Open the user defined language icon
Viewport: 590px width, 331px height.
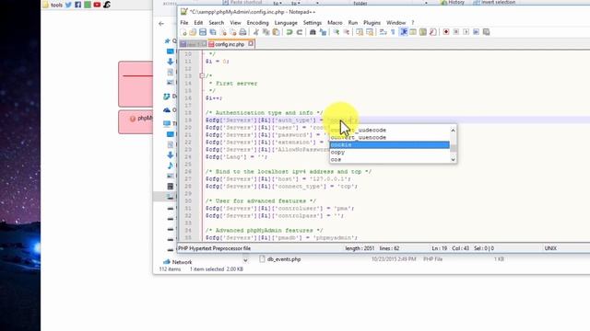pos(413,32)
